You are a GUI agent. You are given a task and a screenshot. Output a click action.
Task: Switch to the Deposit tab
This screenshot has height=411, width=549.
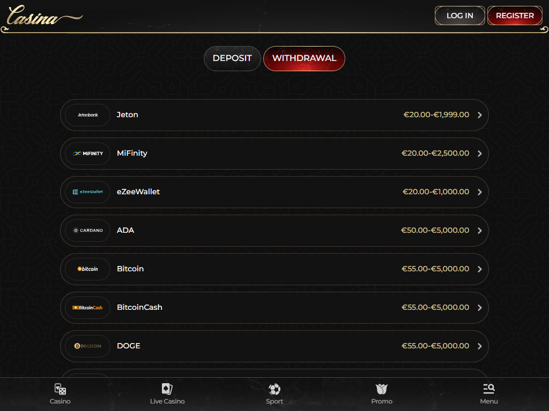click(232, 58)
